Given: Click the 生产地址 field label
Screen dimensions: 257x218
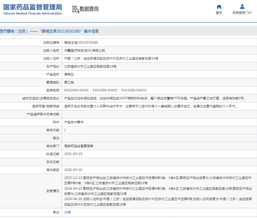Looking at the screenshot, I should coord(53,66).
